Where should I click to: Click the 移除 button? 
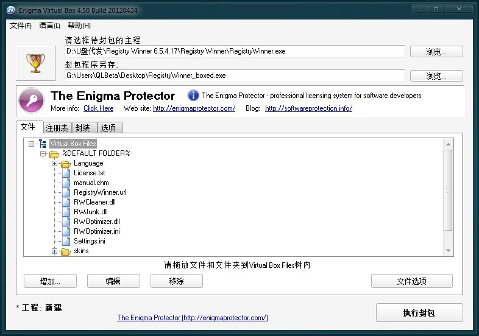(177, 281)
